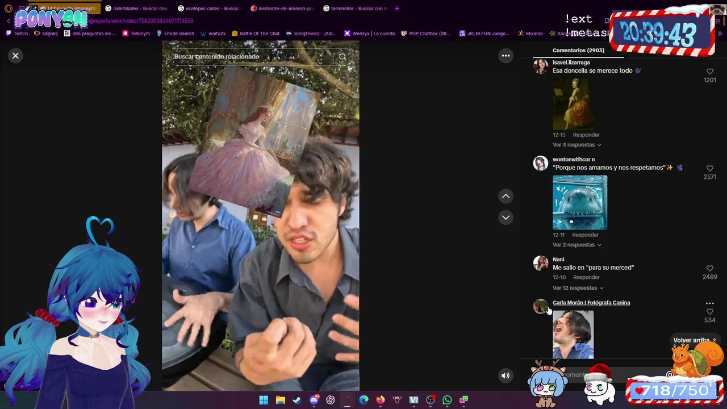Click 'Volver arriba' to return to top
The image size is (727, 409).
[x=694, y=340]
